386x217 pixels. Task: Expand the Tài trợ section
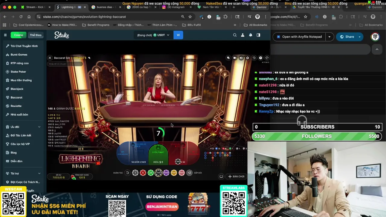23,173
